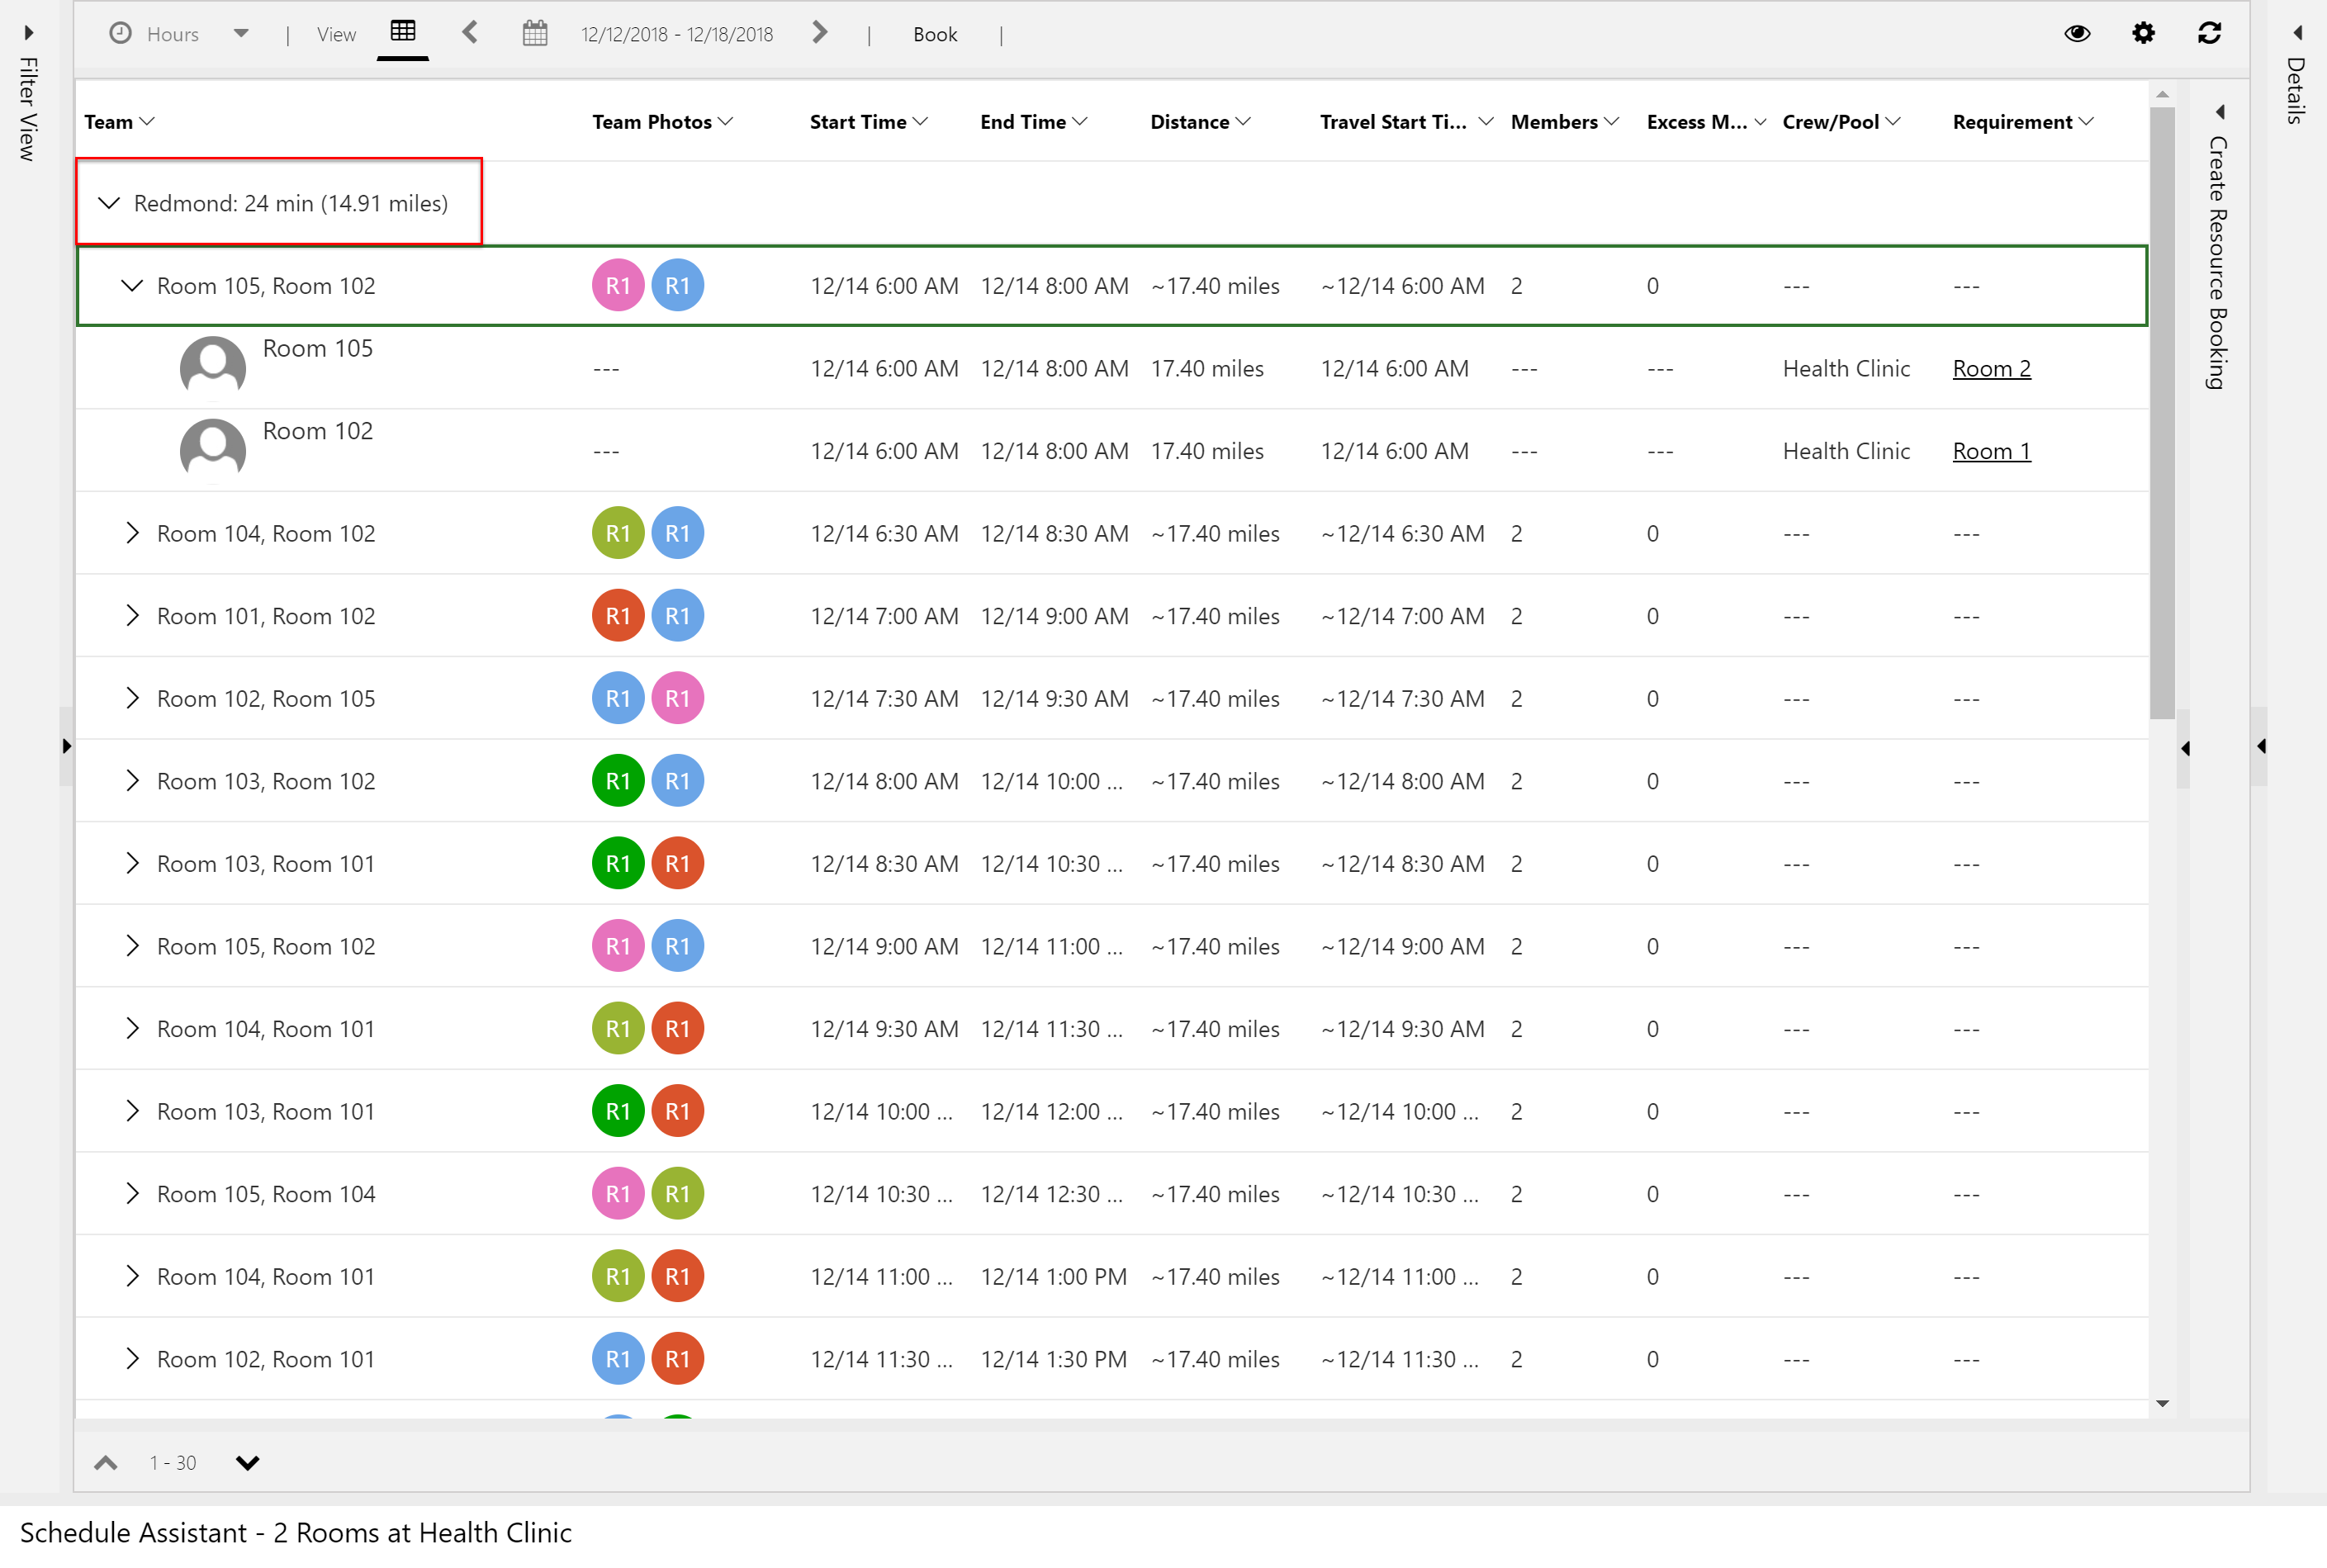This screenshot has height=1568, width=2327.
Task: Click the Distance column header dropdown
Action: [1246, 121]
